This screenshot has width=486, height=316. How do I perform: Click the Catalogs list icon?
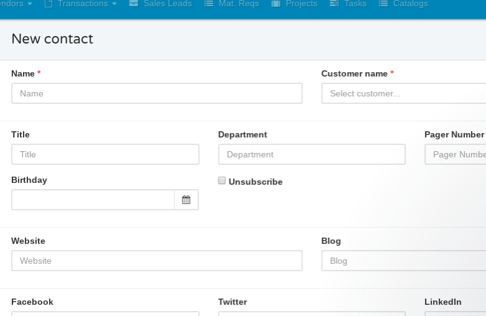click(x=383, y=4)
